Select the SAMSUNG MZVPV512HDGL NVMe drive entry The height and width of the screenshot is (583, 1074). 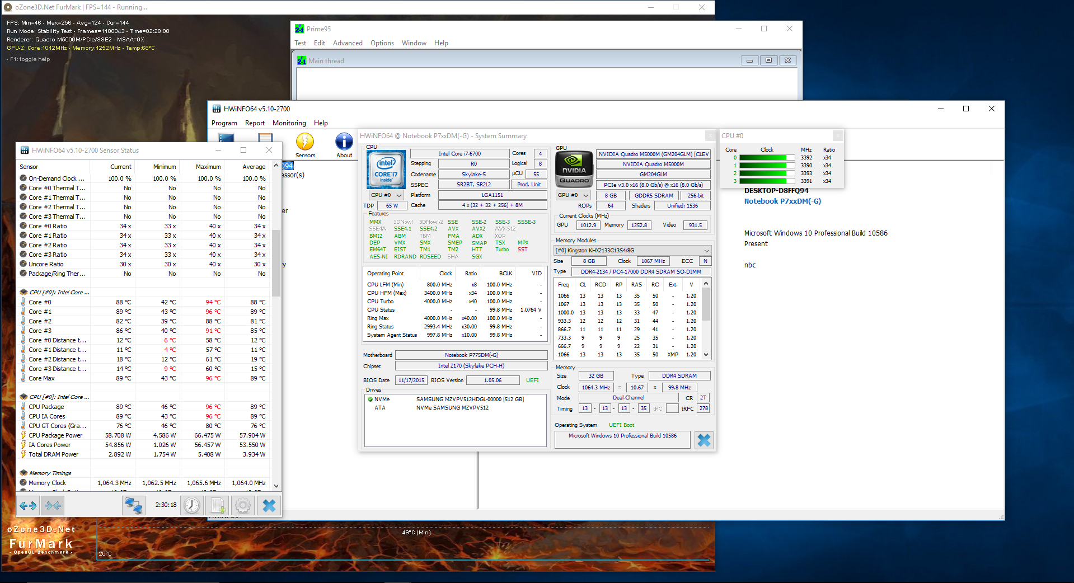click(456, 399)
